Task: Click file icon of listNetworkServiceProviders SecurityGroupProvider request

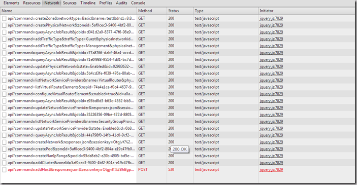Action: point(4,122)
